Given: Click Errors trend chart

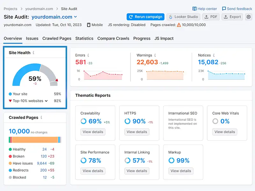Looking at the screenshot, I should pyautogui.click(x=103, y=75).
